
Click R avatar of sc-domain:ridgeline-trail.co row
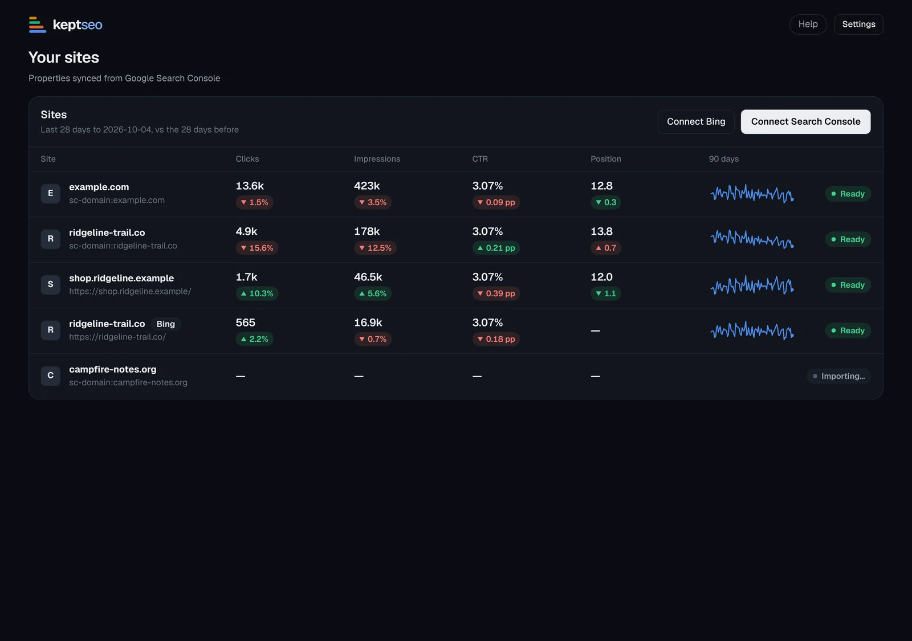51,239
